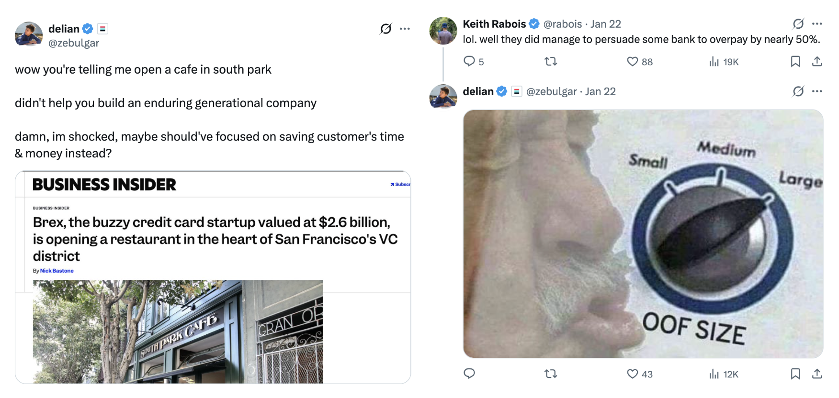Reply to delian's OOF SIZE tweet

point(469,374)
